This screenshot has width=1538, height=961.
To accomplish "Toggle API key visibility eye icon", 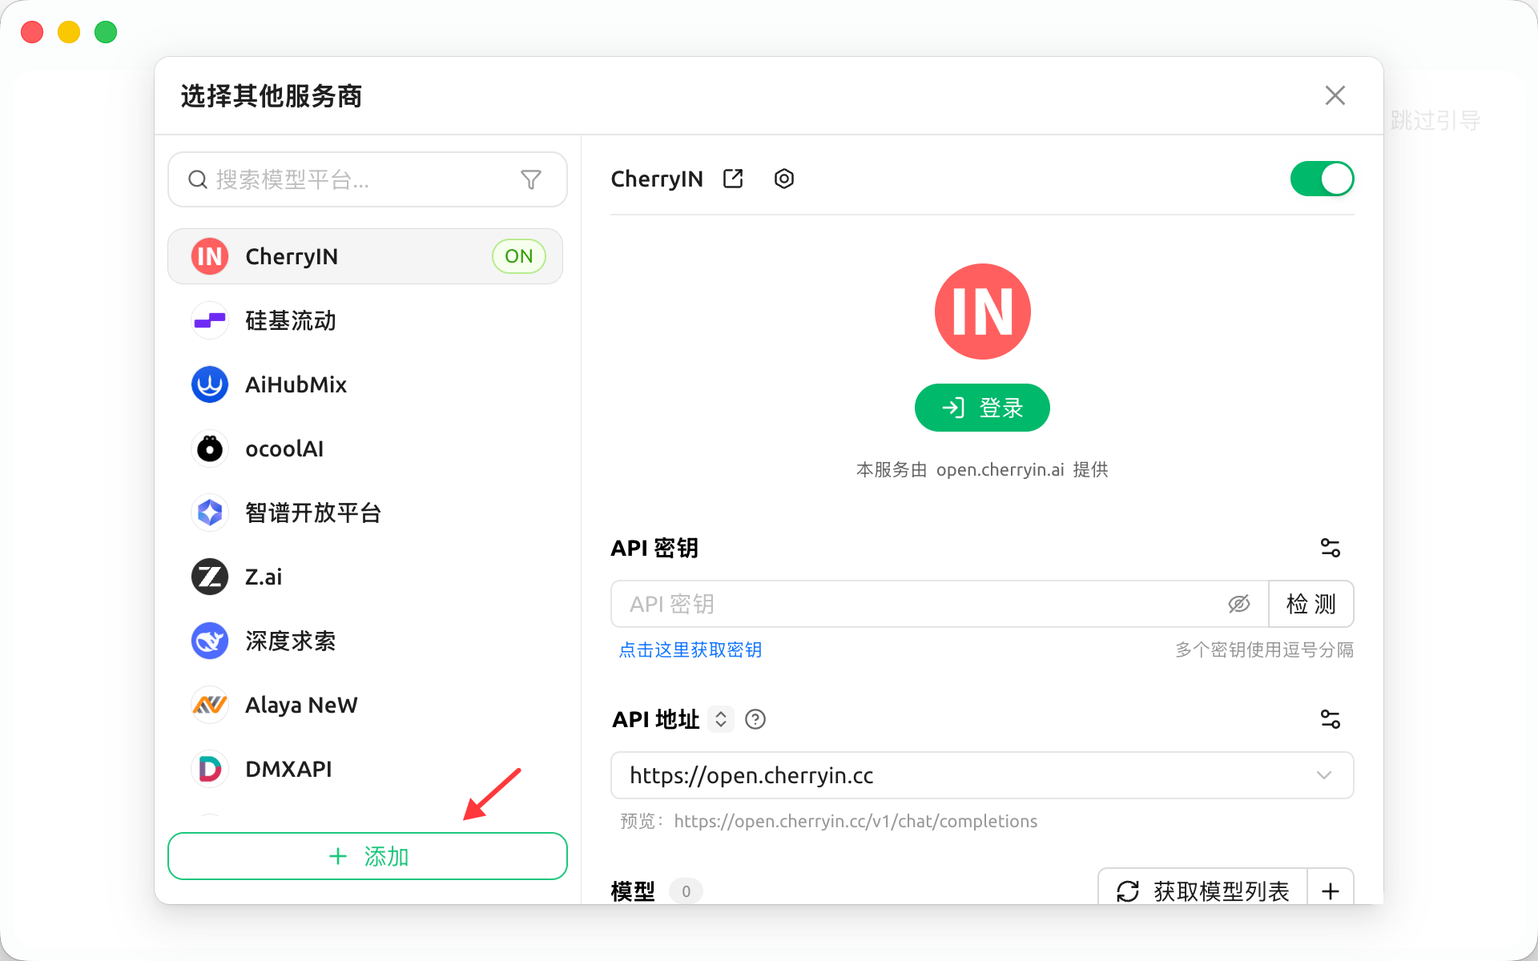I will coord(1238,604).
